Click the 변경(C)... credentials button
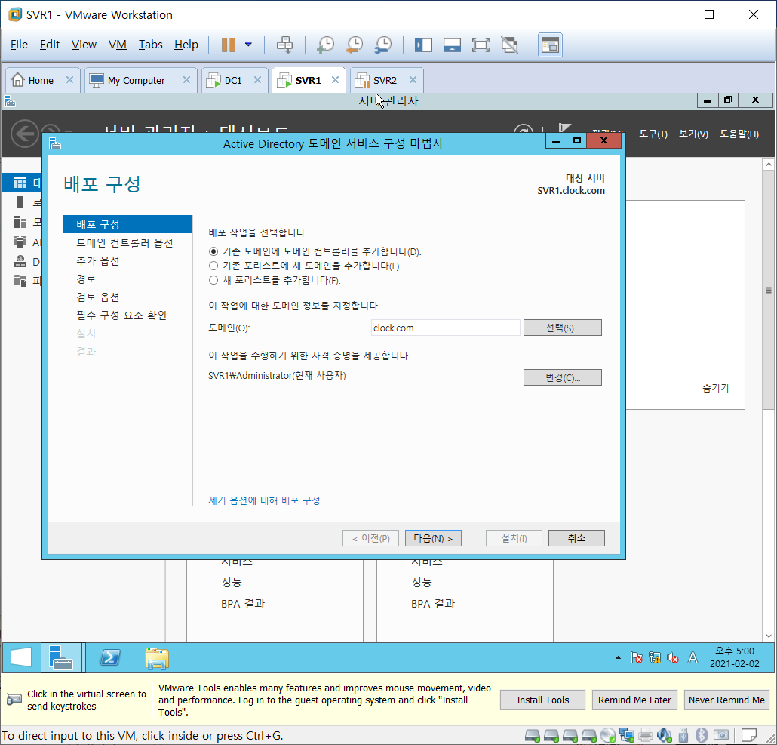Viewport: 777px width, 745px height. click(563, 377)
